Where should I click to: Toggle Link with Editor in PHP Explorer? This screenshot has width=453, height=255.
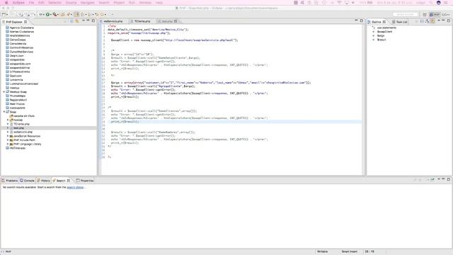pyautogui.click(x=77, y=21)
